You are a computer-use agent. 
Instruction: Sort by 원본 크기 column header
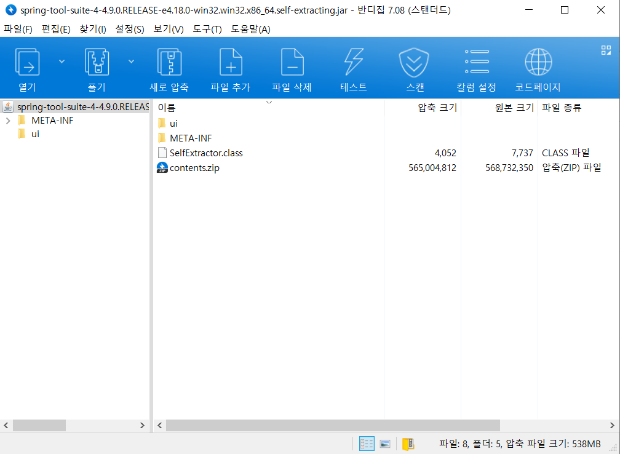point(499,108)
